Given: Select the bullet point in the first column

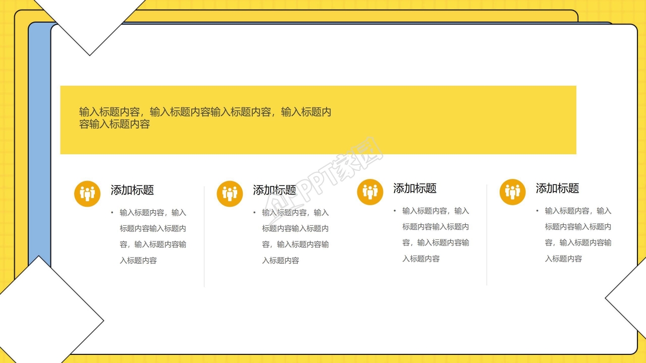Looking at the screenshot, I should coord(113,212).
